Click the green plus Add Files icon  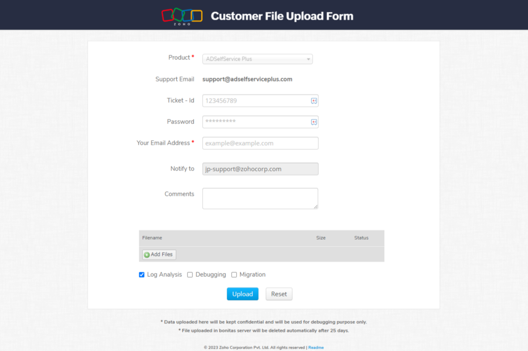click(147, 255)
